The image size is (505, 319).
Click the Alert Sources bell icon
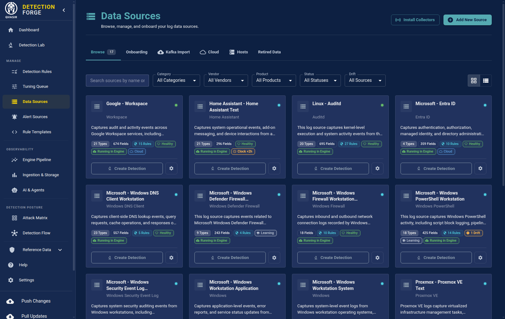click(x=15, y=117)
